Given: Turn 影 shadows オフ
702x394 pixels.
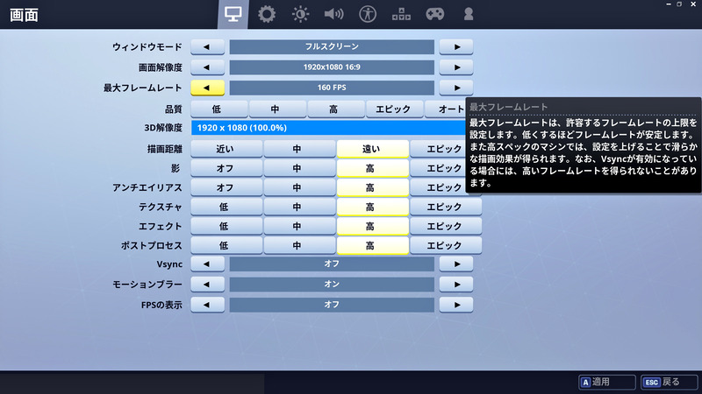Looking at the screenshot, I should [226, 168].
